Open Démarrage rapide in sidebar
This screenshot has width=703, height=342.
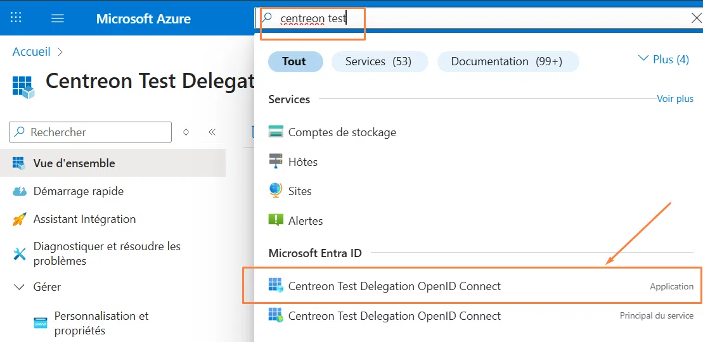(x=78, y=191)
